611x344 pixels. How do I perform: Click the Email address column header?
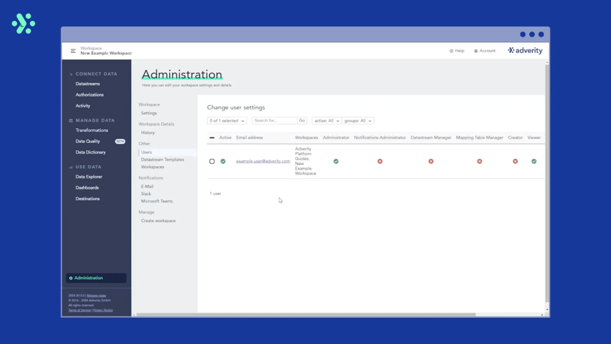pos(249,137)
